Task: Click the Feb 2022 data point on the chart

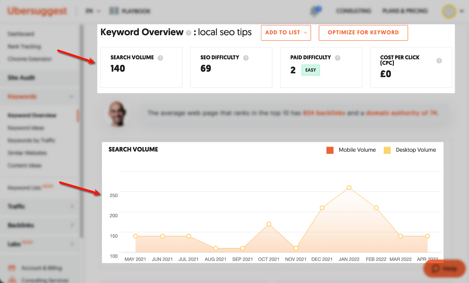Action: coord(376,208)
